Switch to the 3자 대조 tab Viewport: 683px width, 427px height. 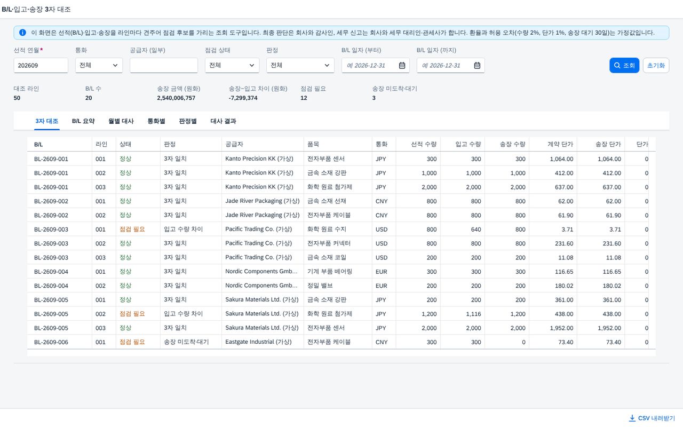coord(47,121)
